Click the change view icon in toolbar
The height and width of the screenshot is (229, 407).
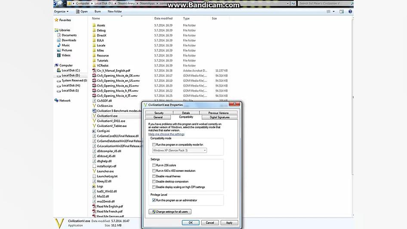328,12
